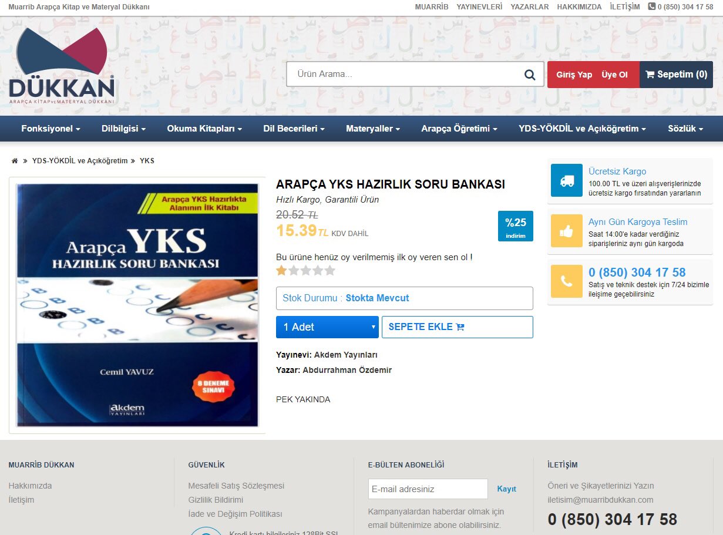Image resolution: width=723 pixels, height=535 pixels.
Task: Click the YKS breadcrumb link
Action: pyautogui.click(x=147, y=160)
